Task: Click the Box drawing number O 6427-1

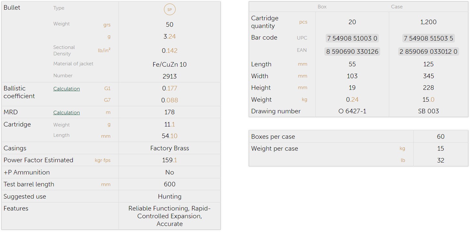Action: [x=352, y=111]
